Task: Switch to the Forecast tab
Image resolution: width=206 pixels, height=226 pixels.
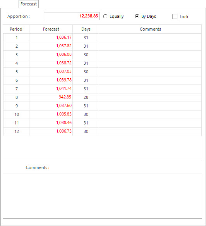Action: [29, 4]
